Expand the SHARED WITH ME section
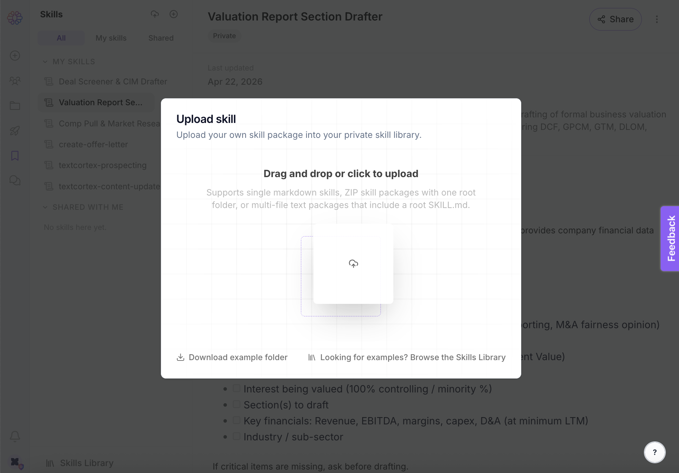 point(46,207)
